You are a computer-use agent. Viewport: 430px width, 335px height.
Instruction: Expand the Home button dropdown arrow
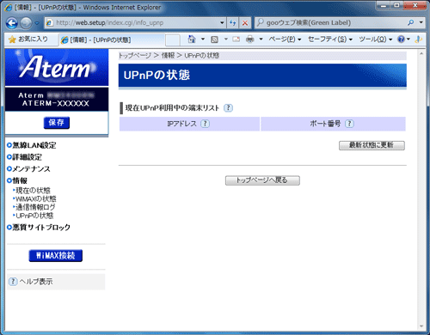[203, 40]
